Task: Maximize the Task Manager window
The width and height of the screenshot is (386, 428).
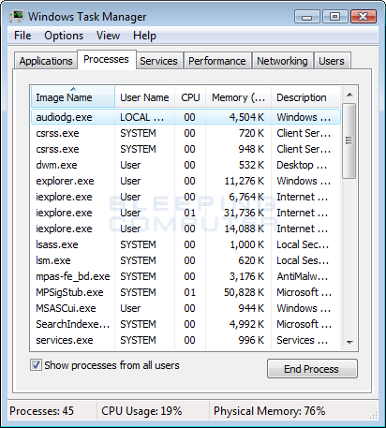Action: pos(335,17)
